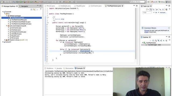Toggle Hide Static Members in Outline view
172x96 pixels.
point(161,41)
